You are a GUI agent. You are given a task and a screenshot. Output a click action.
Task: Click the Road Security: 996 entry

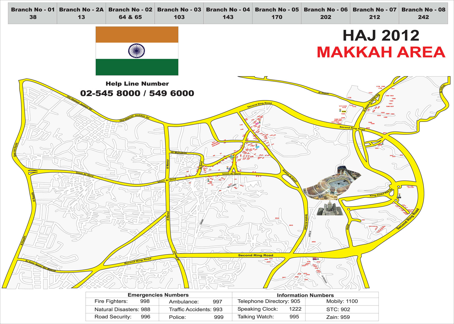122,317
